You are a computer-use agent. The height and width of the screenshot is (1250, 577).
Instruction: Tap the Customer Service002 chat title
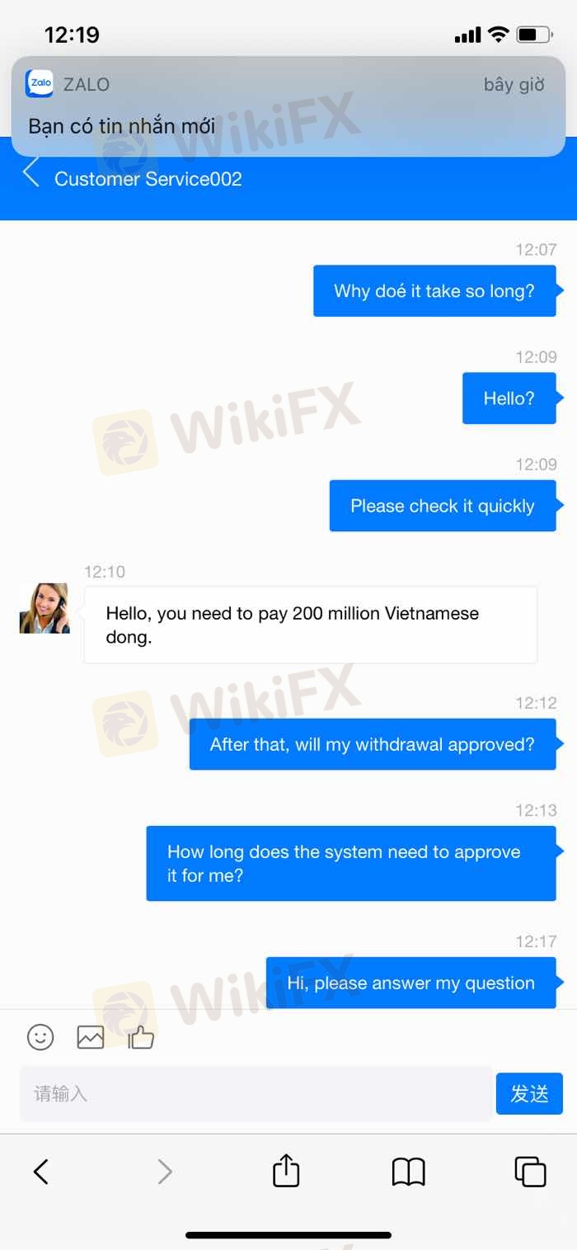148,179
